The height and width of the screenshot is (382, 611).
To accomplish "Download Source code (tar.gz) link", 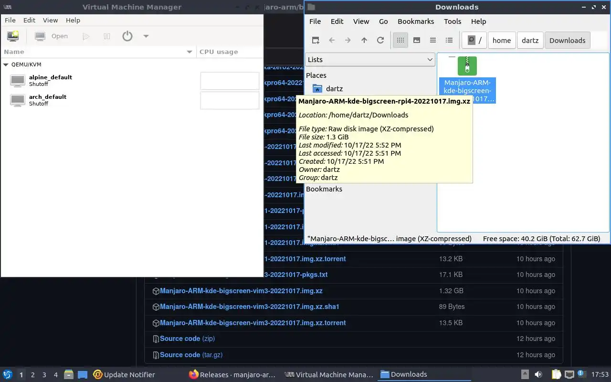I will coord(191,355).
